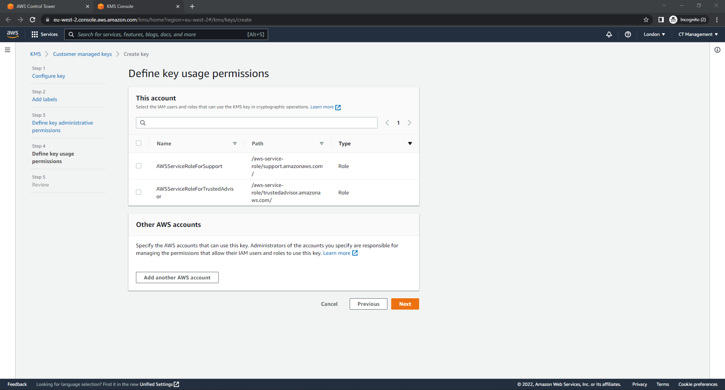
Task: Proceed with the Next button
Action: click(x=405, y=304)
